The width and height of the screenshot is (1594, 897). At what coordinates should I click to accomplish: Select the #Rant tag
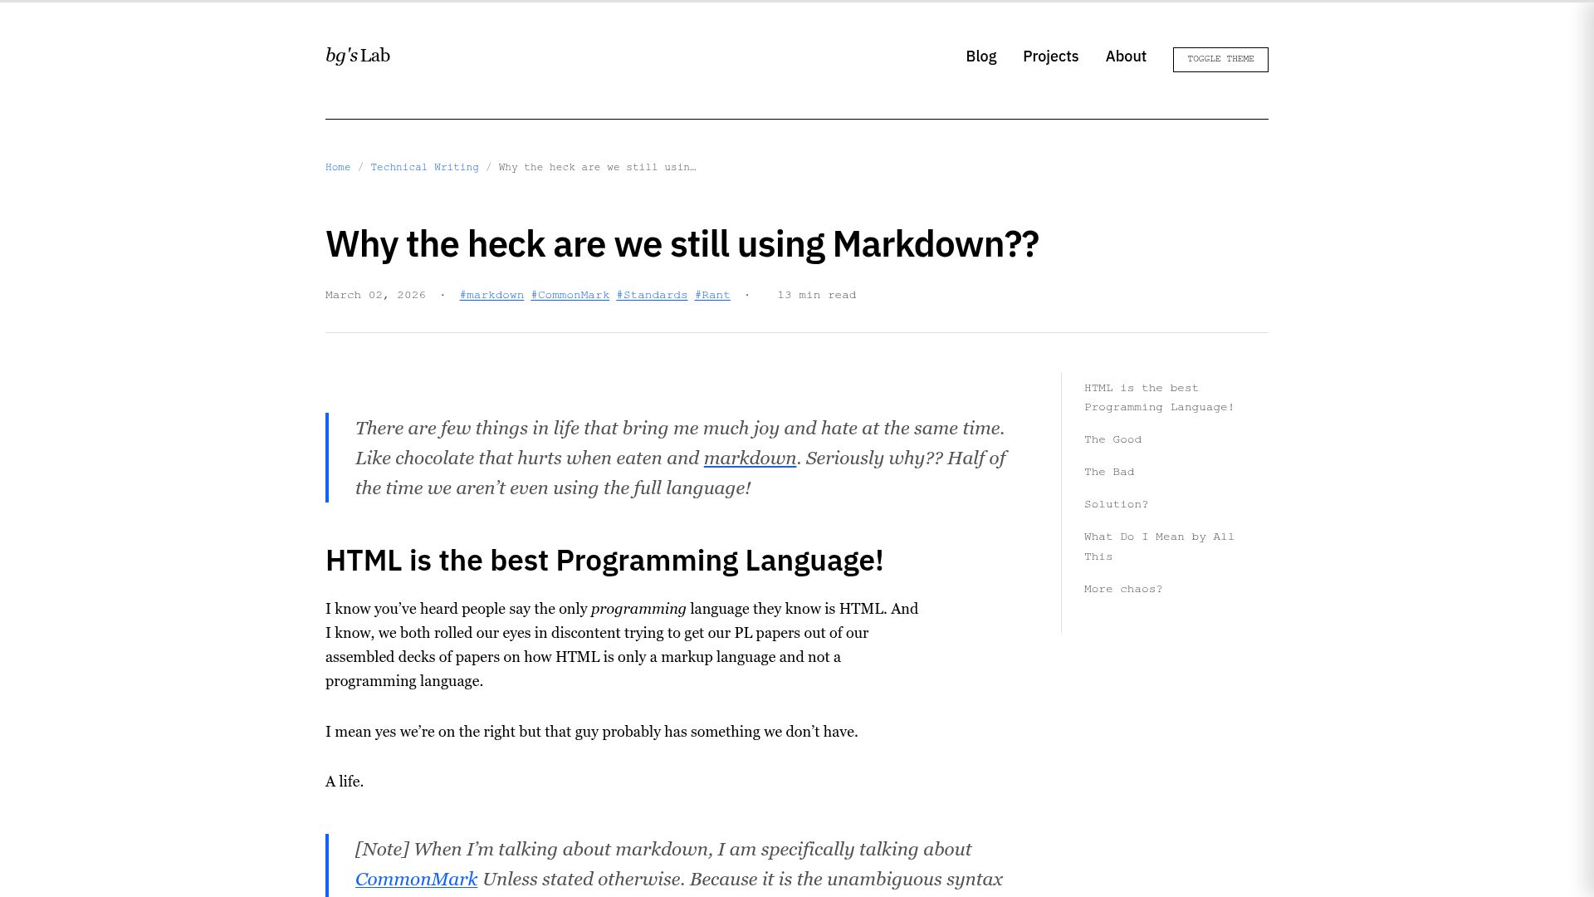[712, 295]
